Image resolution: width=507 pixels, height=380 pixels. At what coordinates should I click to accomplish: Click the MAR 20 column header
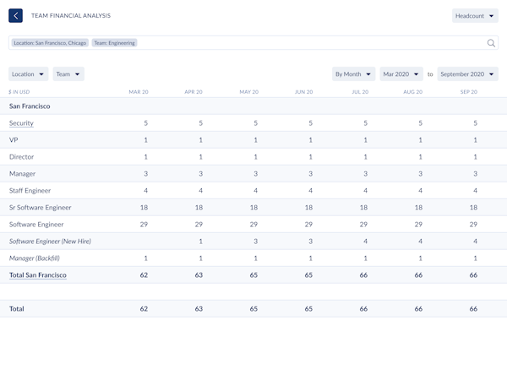click(139, 91)
